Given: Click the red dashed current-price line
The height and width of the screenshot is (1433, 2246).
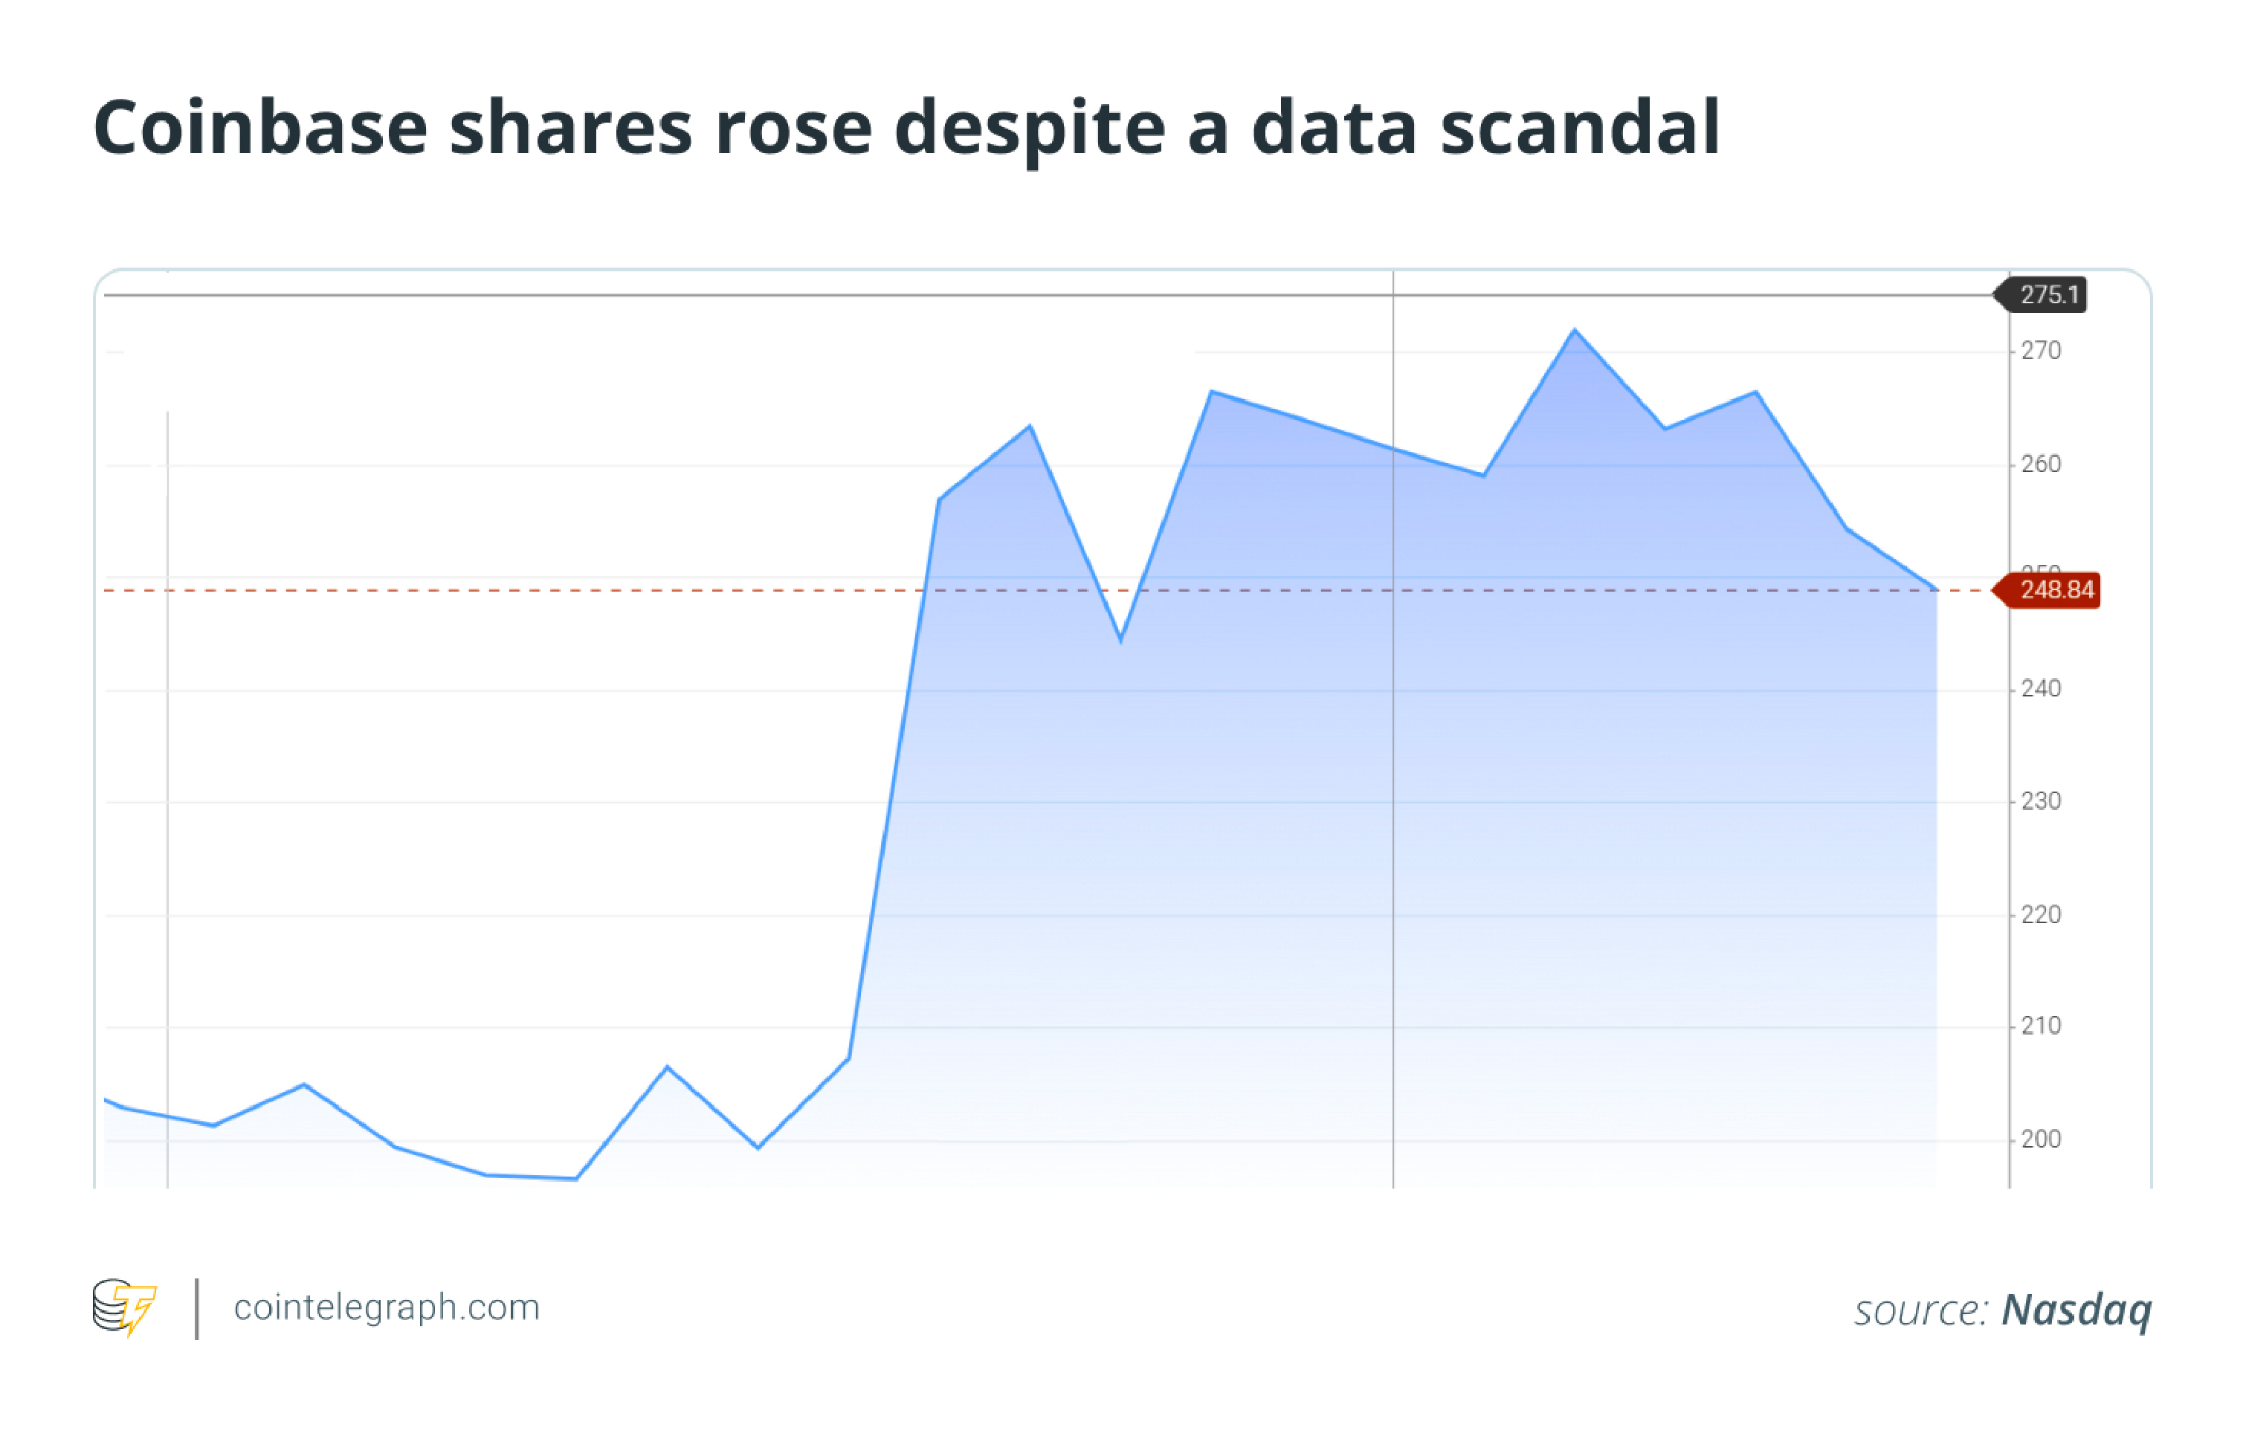Looking at the screenshot, I should 560,590.
